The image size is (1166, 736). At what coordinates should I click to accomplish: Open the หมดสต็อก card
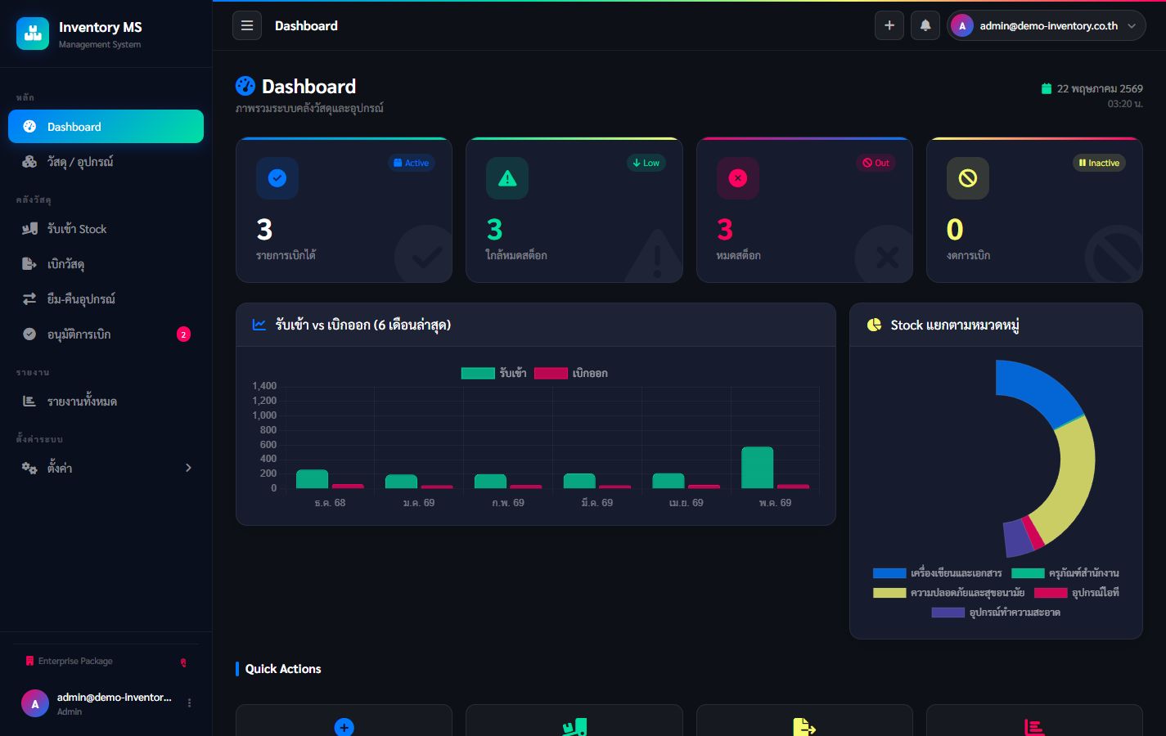(x=804, y=210)
